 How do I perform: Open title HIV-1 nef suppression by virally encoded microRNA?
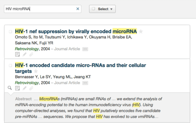[76, 31]
